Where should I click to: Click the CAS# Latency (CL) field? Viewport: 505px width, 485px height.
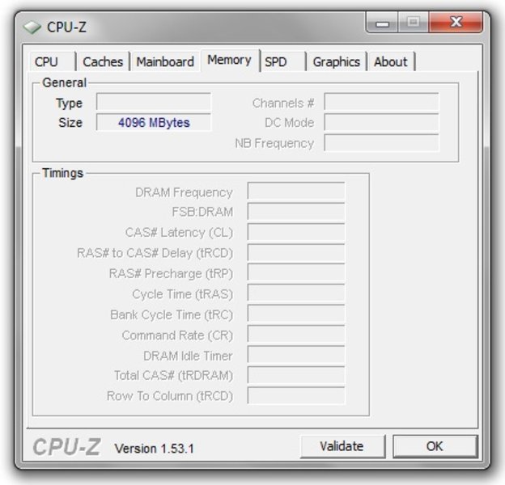(296, 232)
